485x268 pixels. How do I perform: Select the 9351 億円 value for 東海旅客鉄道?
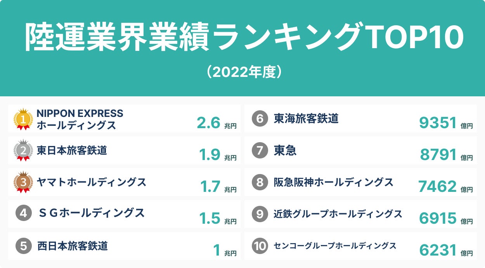pos(445,123)
